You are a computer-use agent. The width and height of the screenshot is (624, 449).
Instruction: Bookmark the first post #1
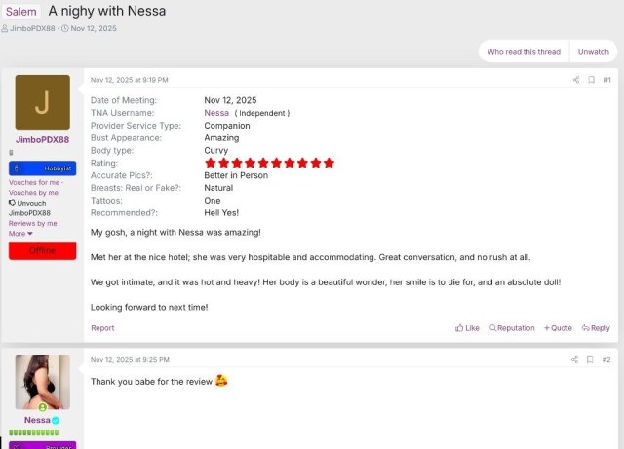(592, 80)
